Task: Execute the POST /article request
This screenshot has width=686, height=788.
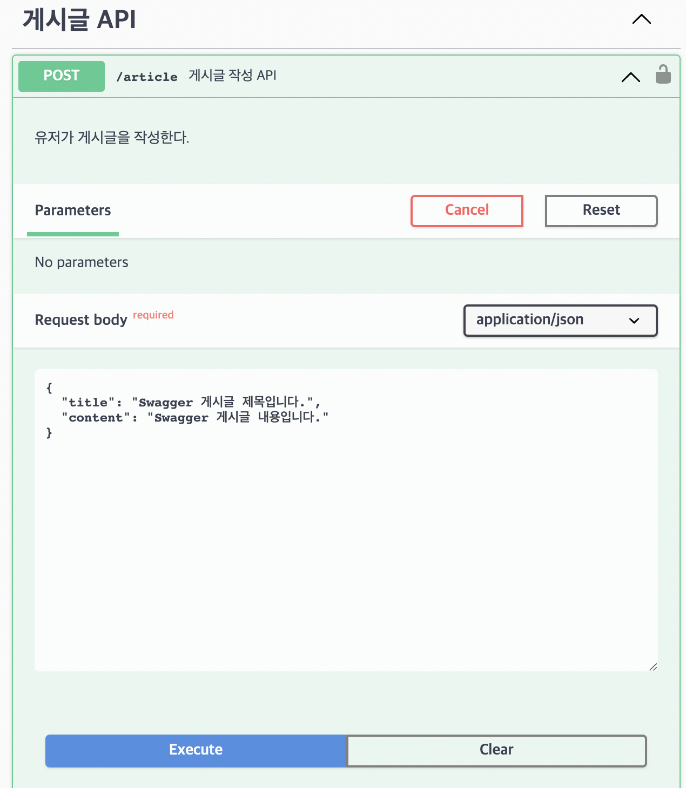Action: 196,751
